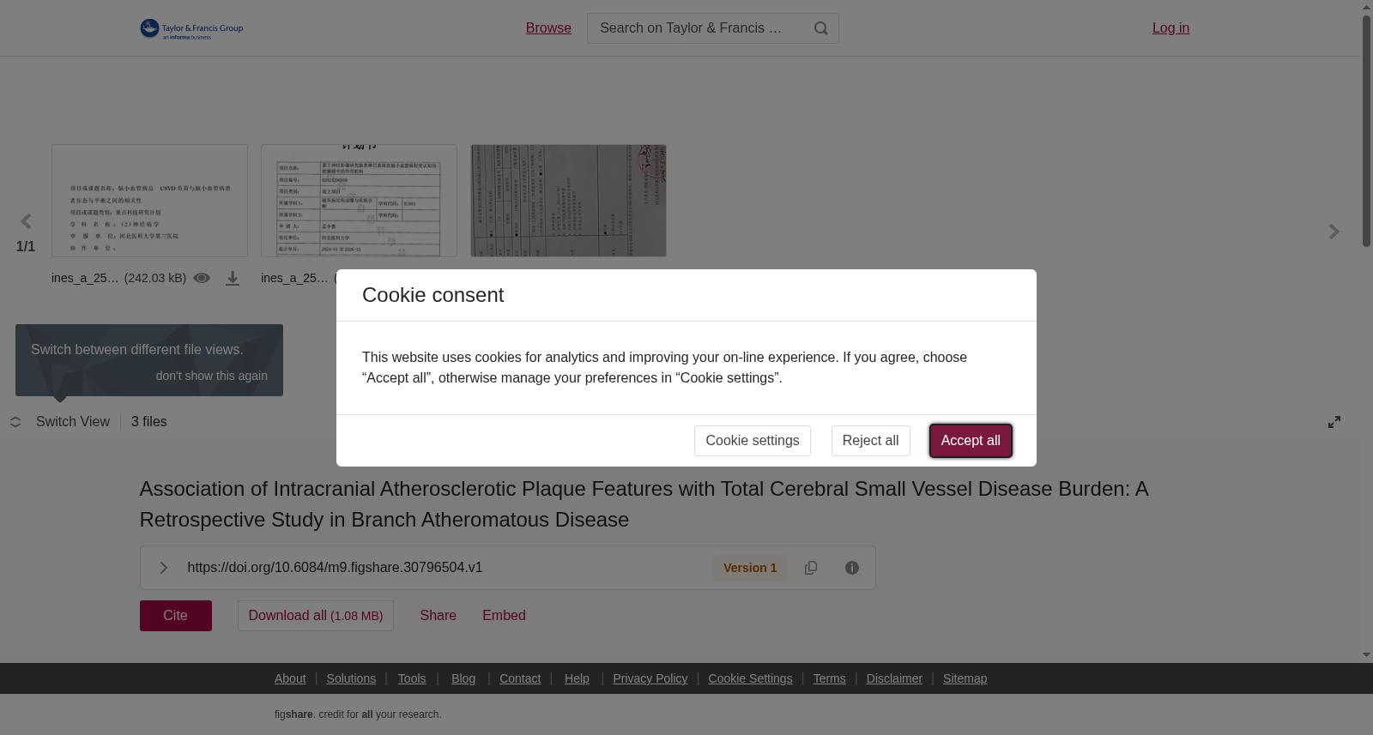Open Privacy Policy footer link
1373x735 pixels.
point(650,678)
